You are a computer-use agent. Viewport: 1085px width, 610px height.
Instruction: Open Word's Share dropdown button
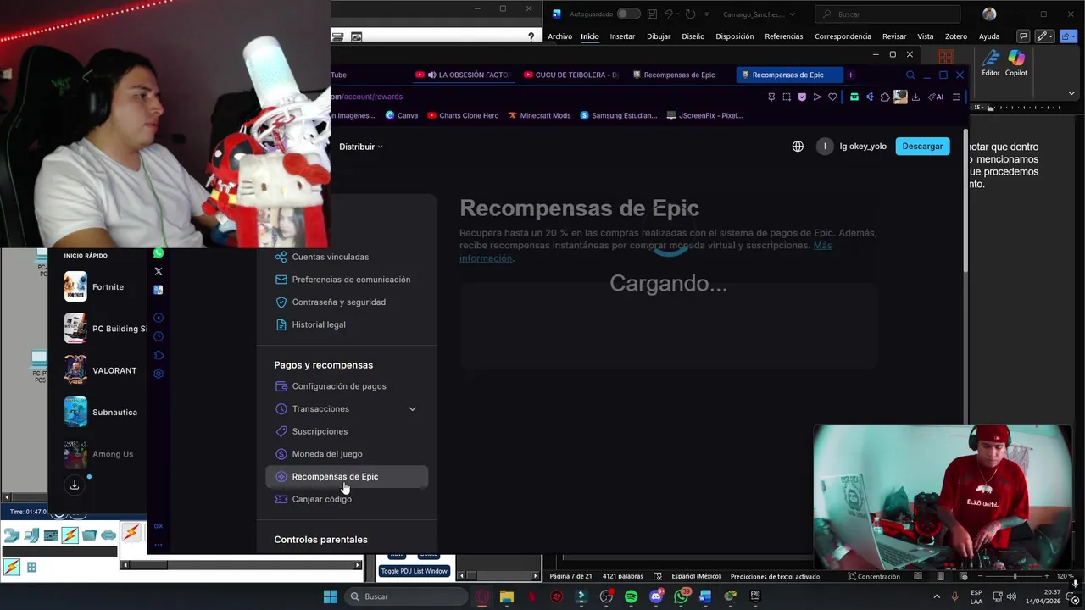pyautogui.click(x=1069, y=36)
